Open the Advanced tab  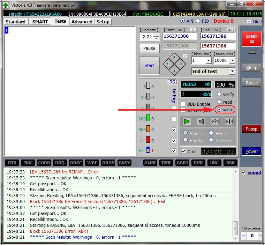[x=82, y=22]
